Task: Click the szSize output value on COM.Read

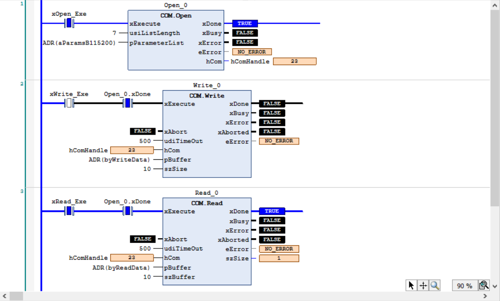Action: click(x=279, y=258)
